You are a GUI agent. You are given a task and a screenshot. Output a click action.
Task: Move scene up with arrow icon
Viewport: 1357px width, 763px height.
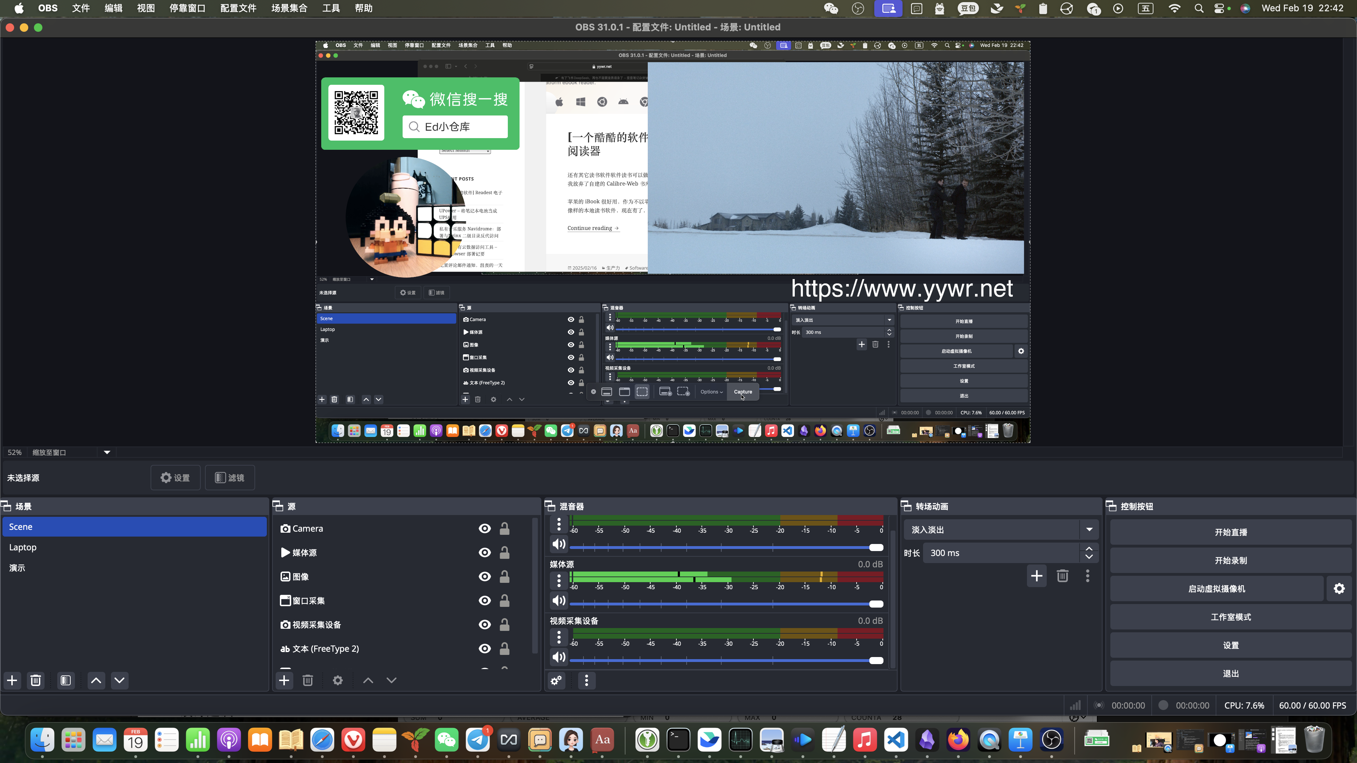coord(96,680)
